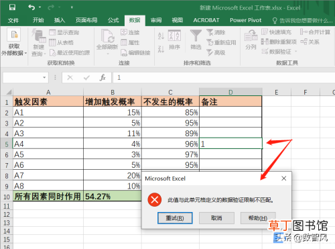Click the sort ascending A-Z icon
This screenshot has height=249, width=335.
(161, 36)
